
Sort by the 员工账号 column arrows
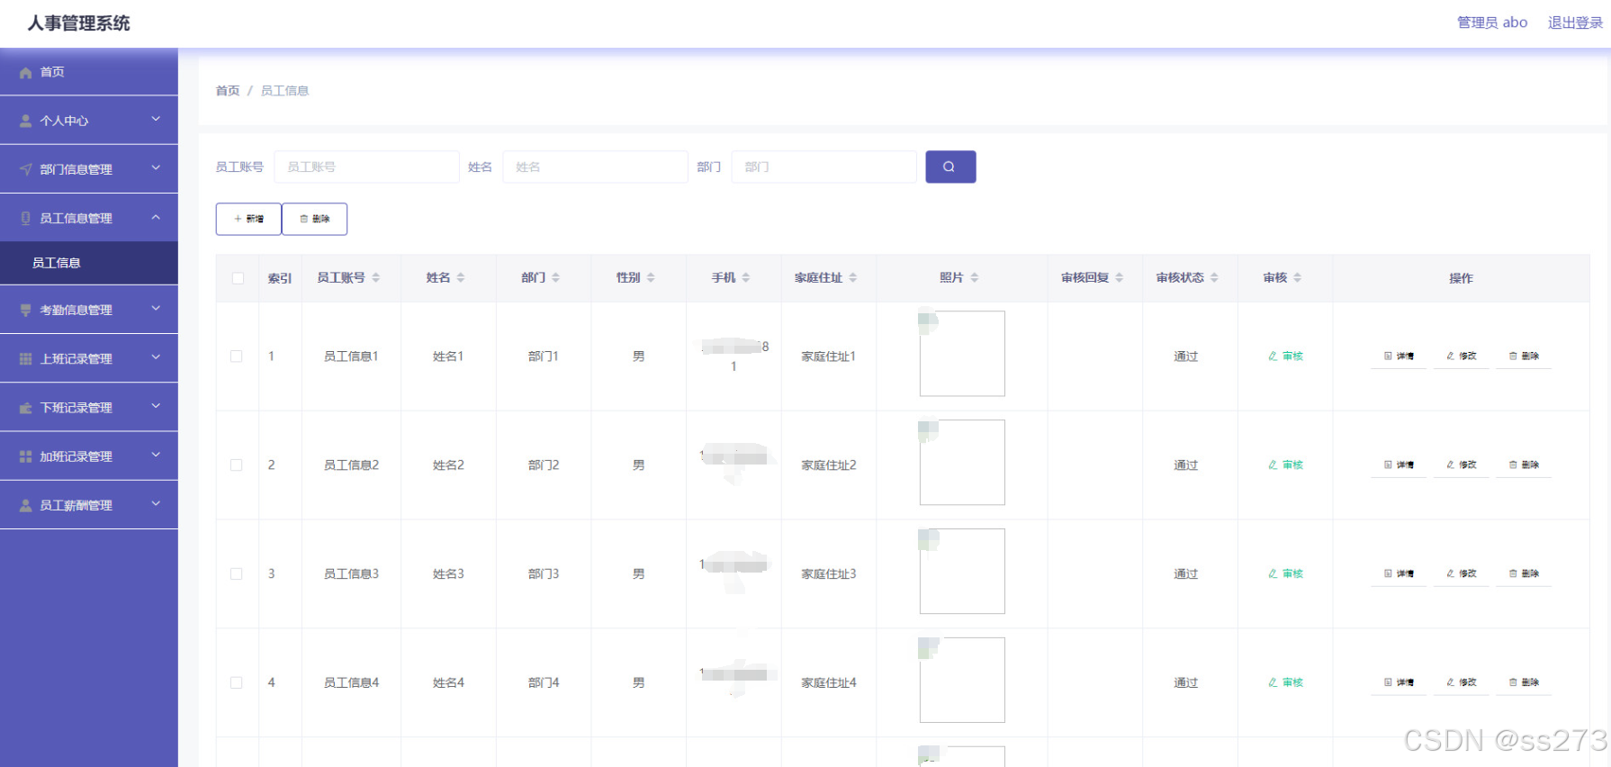point(376,278)
